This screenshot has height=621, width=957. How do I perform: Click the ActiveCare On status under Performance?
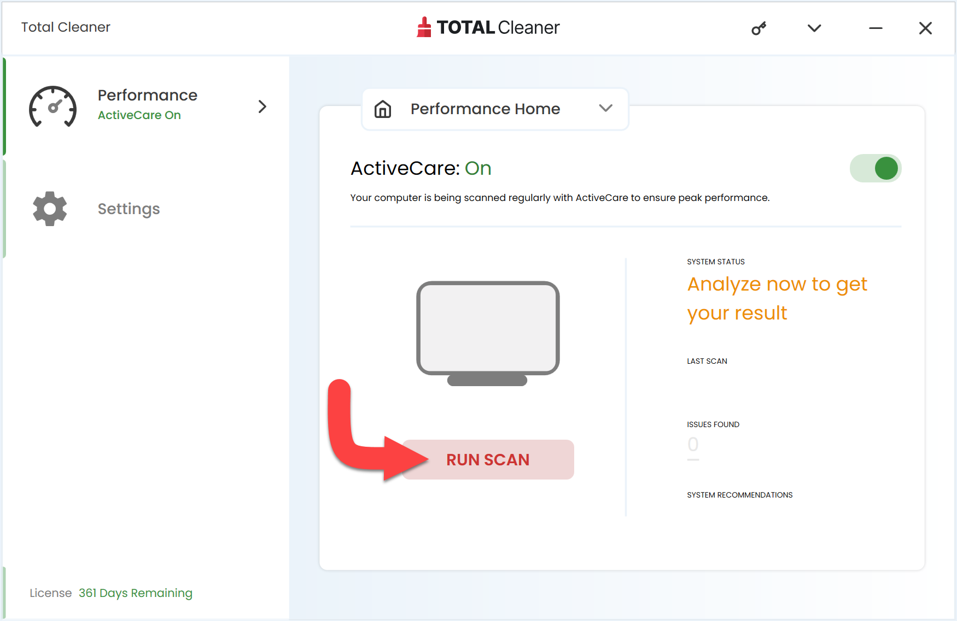point(139,115)
